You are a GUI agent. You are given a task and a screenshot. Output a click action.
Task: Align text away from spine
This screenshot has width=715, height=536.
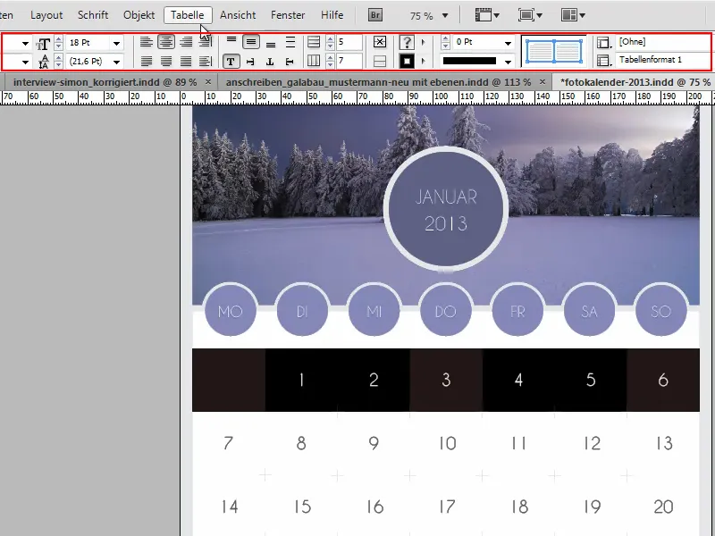206,61
